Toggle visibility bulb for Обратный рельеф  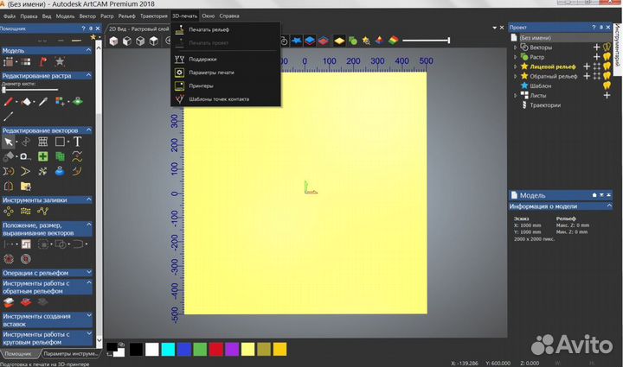pos(607,76)
